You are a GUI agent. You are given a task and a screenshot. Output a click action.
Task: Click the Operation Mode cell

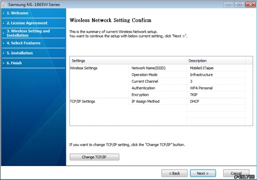click(157, 75)
